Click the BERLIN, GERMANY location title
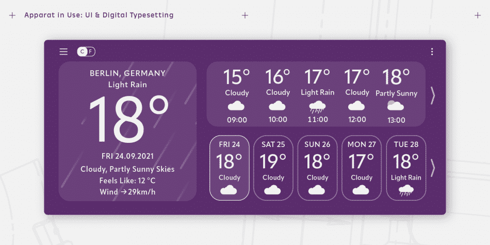The image size is (490, 245). pos(127,73)
